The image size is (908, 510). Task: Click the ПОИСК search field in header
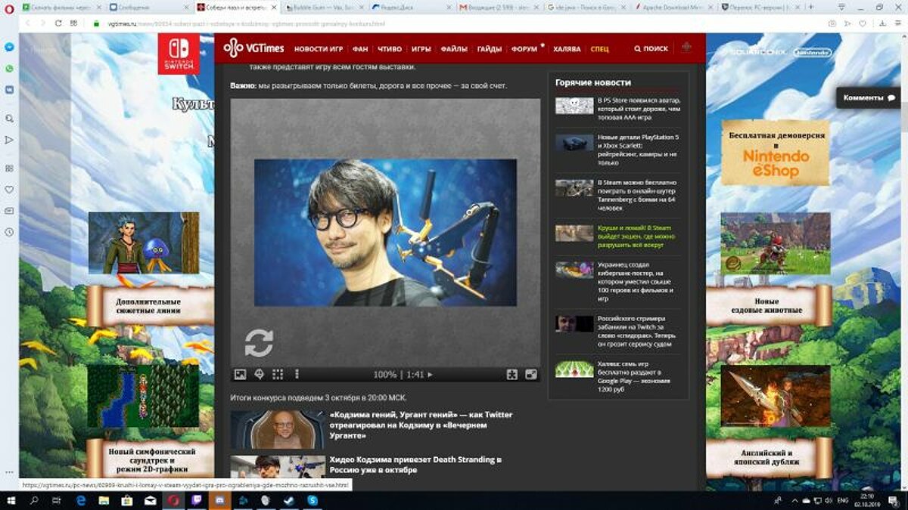[651, 49]
